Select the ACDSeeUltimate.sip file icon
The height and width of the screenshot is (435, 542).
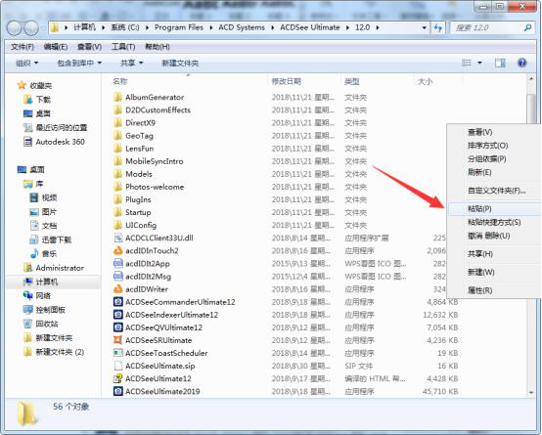(x=117, y=366)
